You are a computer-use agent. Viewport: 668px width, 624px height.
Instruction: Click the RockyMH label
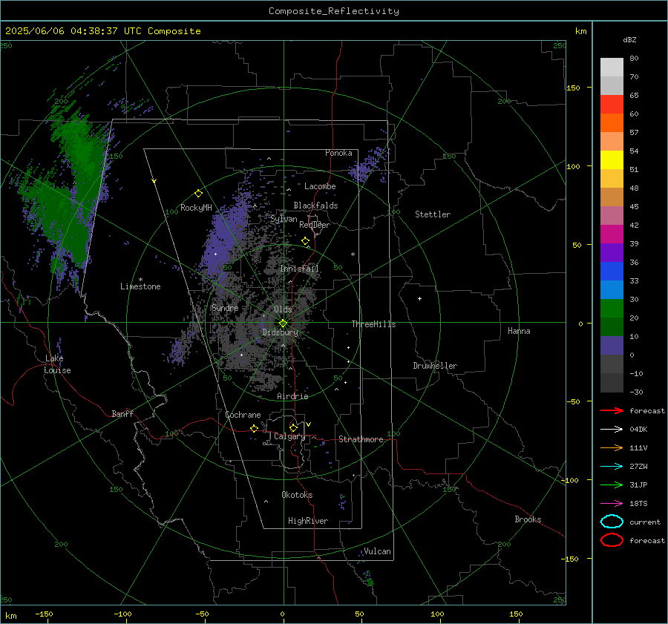pyautogui.click(x=196, y=208)
